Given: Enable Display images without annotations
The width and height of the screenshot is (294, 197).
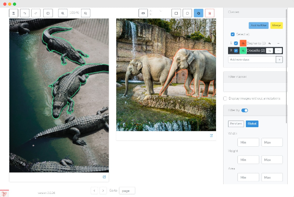Looking at the screenshot, I should (225, 98).
